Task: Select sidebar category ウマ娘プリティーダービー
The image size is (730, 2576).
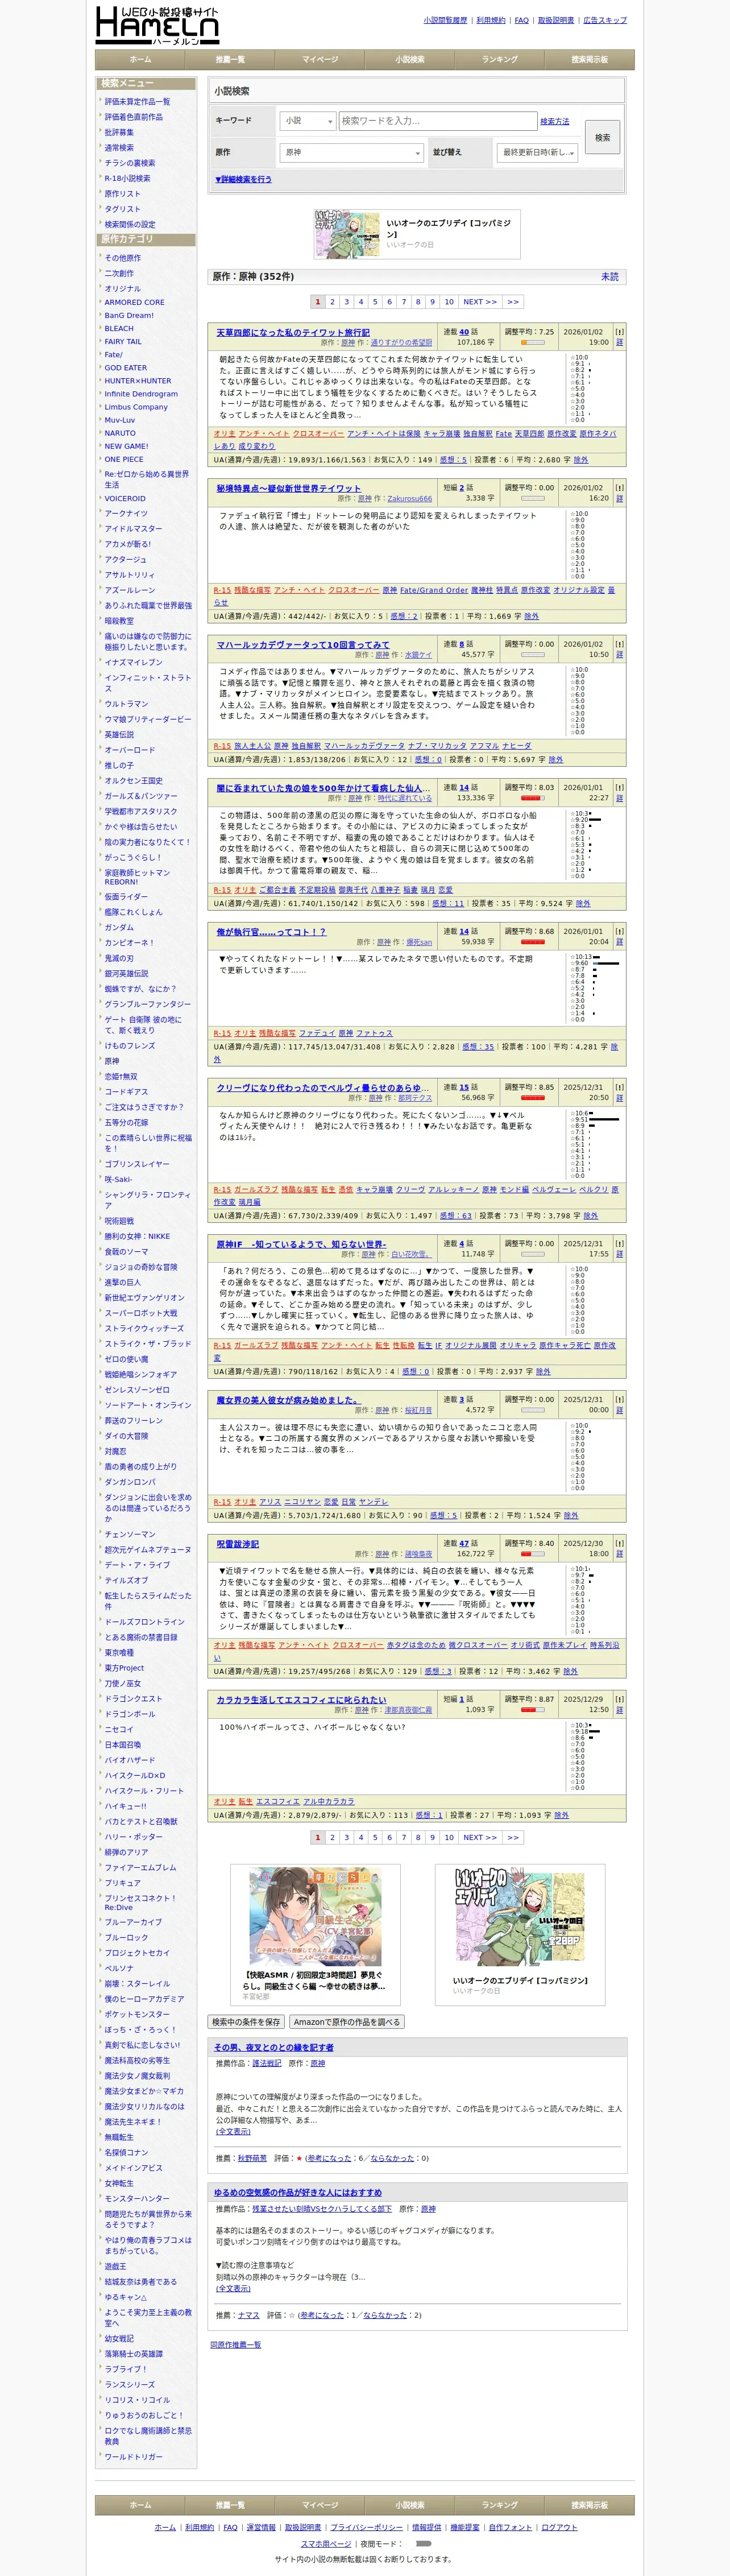Action: [x=148, y=719]
